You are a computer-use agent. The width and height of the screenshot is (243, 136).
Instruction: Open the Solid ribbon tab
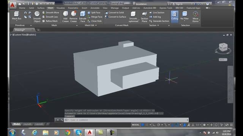tap(31, 8)
